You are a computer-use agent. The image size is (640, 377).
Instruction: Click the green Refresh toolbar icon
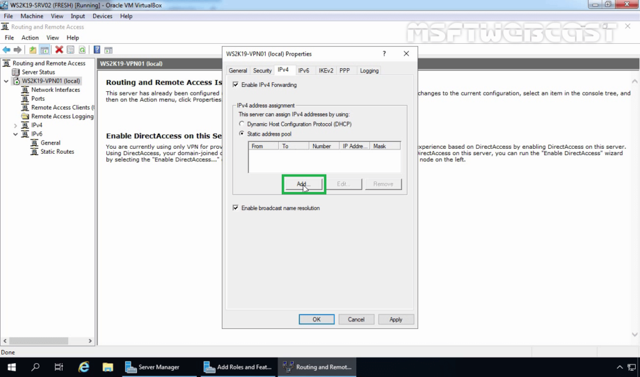tap(82, 50)
